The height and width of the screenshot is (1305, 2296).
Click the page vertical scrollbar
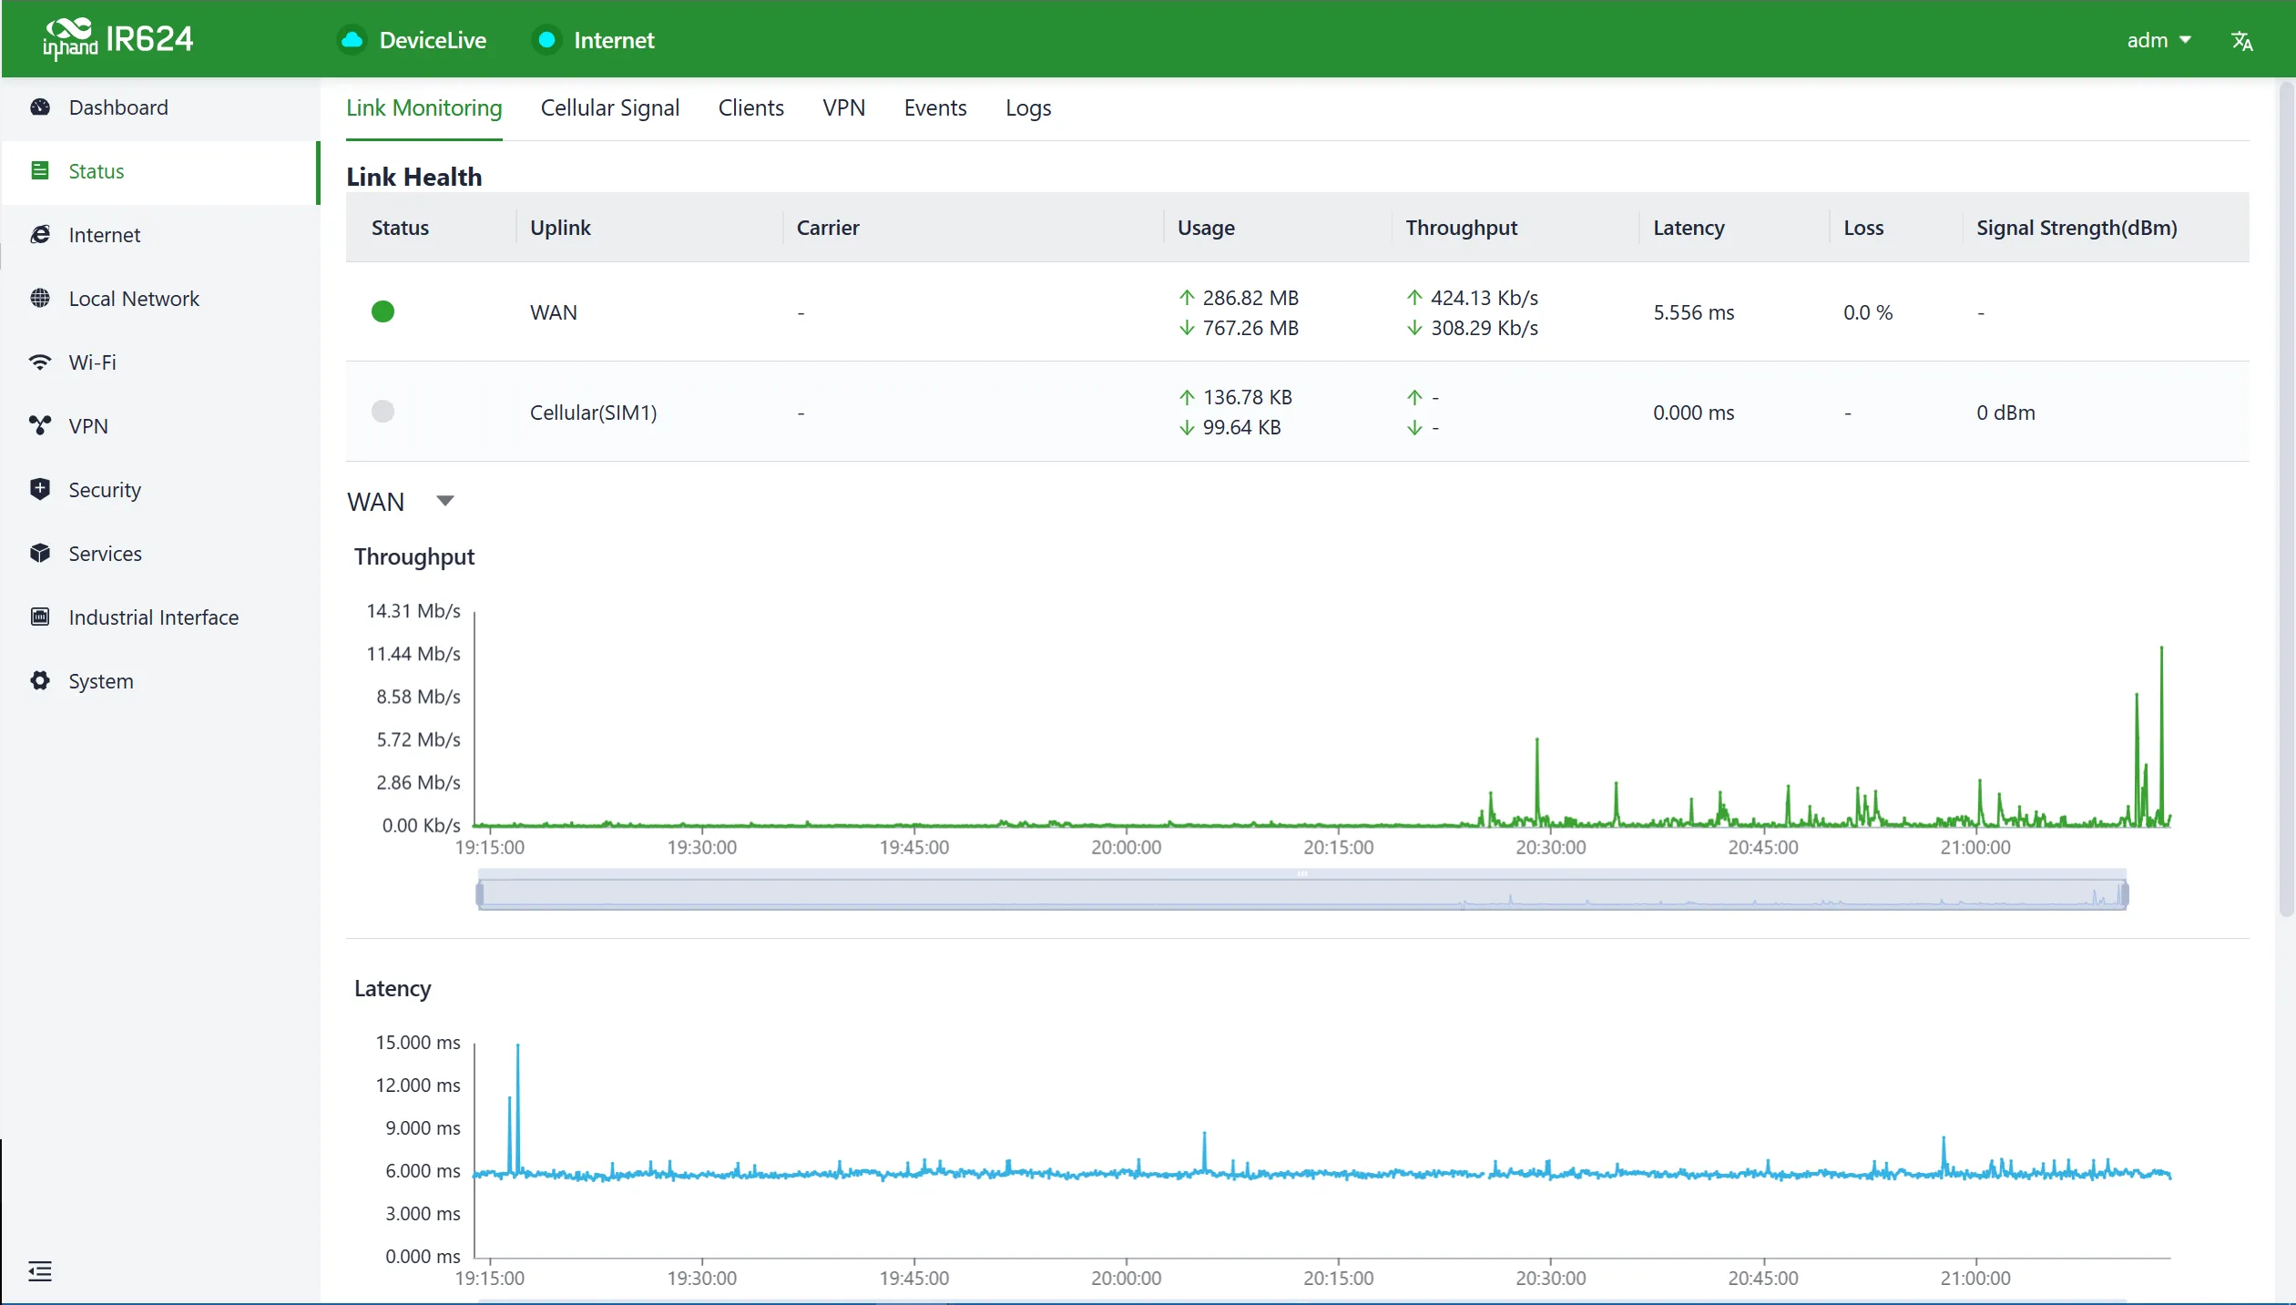[x=2286, y=499]
